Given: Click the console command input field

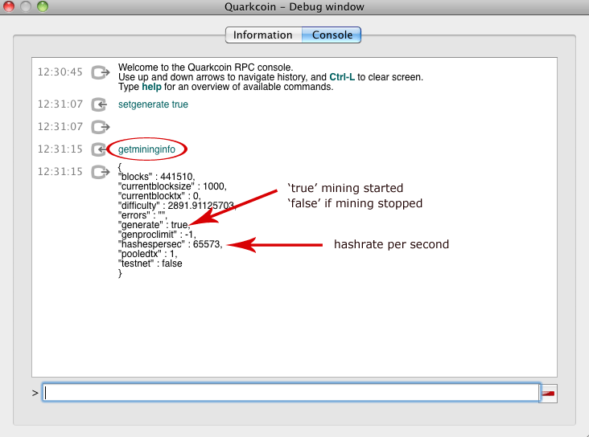Looking at the screenshot, I should pos(291,392).
